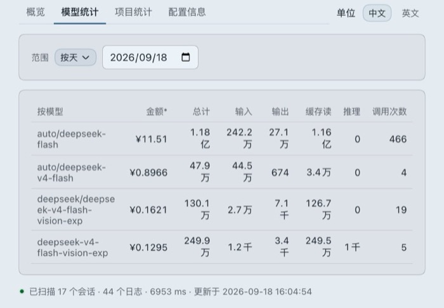Select the 模型统计 tab
The width and height of the screenshot is (444, 308).
click(x=80, y=12)
